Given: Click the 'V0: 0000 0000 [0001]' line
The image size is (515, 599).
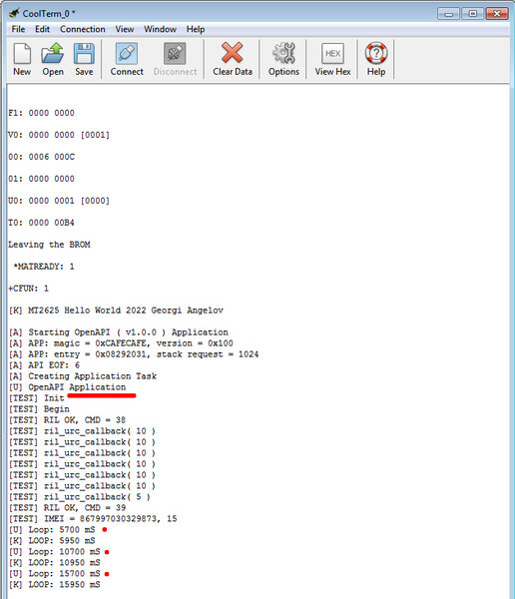Looking at the screenshot, I should point(59,135).
